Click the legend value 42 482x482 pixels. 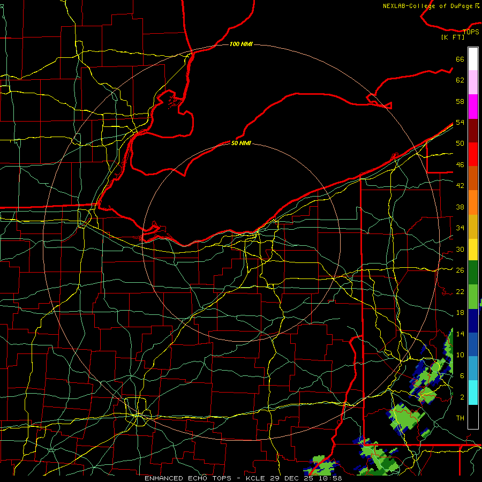tap(460, 186)
